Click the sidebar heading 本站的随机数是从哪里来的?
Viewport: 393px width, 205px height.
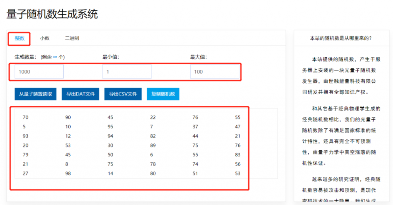point(341,38)
